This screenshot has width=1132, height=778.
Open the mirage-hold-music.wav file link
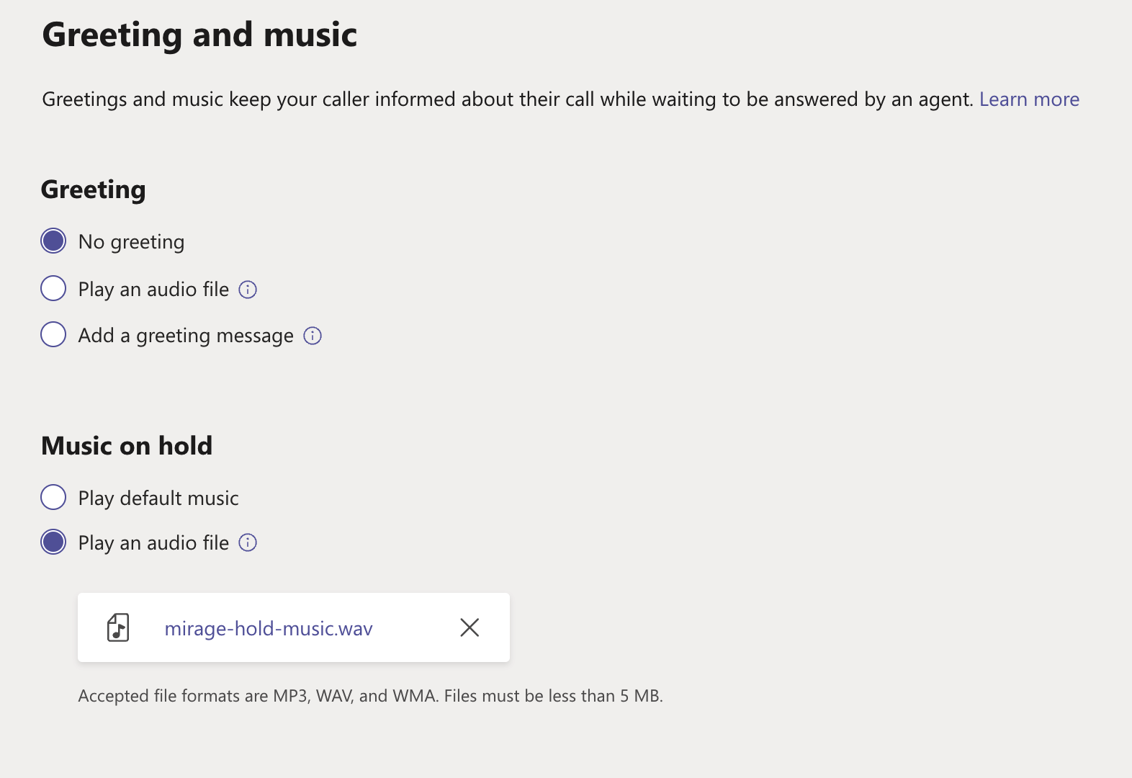tap(269, 628)
